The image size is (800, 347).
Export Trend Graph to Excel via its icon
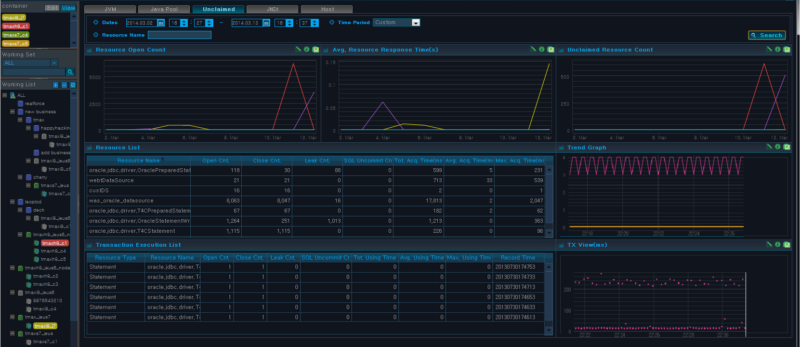[787, 147]
